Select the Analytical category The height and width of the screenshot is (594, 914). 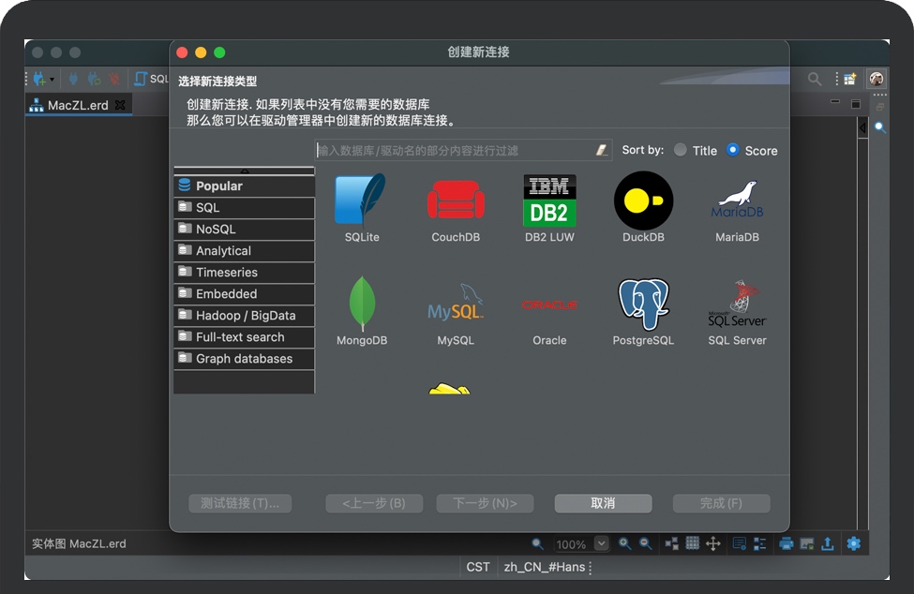(x=245, y=250)
